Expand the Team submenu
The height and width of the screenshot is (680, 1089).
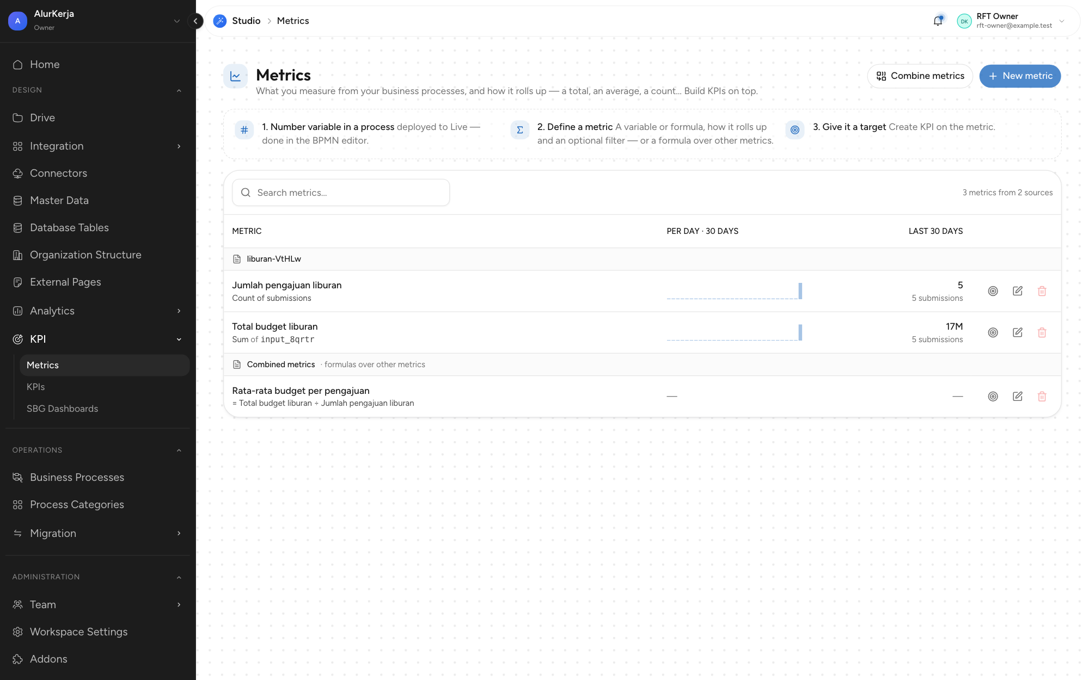pos(179,605)
